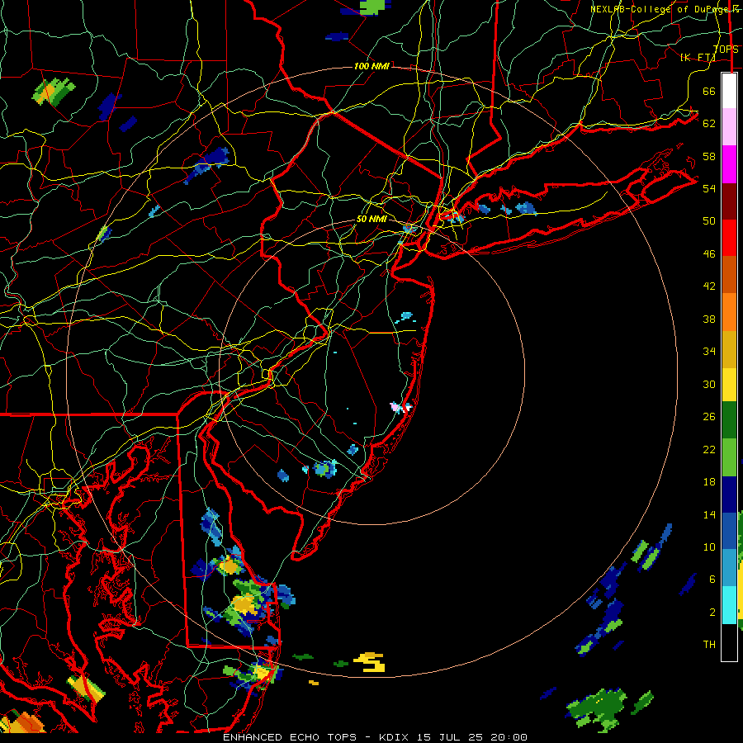
Task: Click the "KDIX" radar site identifier
Action: click(x=395, y=737)
